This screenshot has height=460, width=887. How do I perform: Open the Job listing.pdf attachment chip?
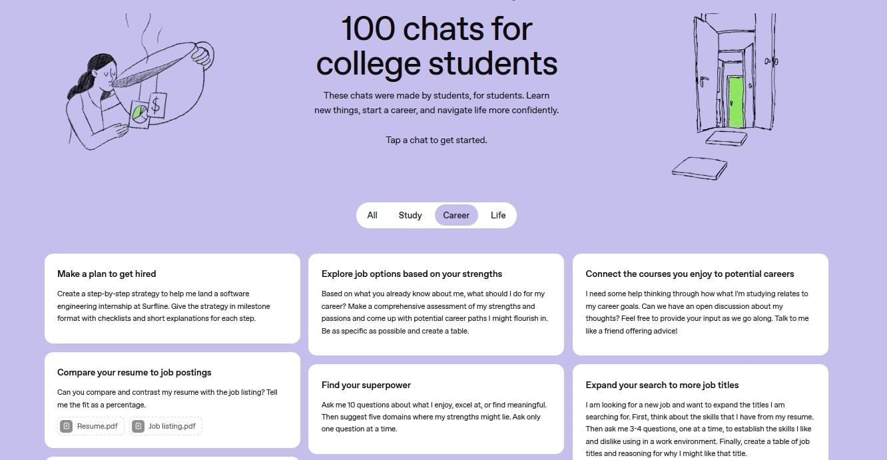165,426
